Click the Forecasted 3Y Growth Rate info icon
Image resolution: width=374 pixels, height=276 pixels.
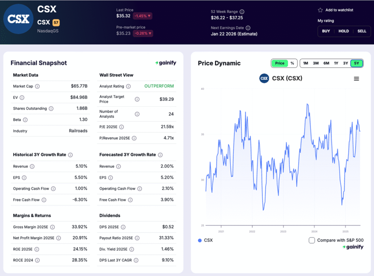160,155
